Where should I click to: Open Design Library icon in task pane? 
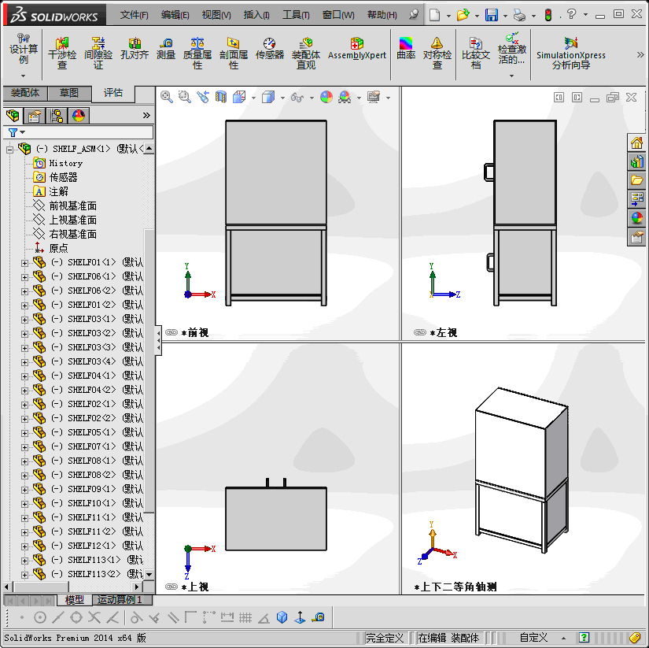(x=636, y=162)
